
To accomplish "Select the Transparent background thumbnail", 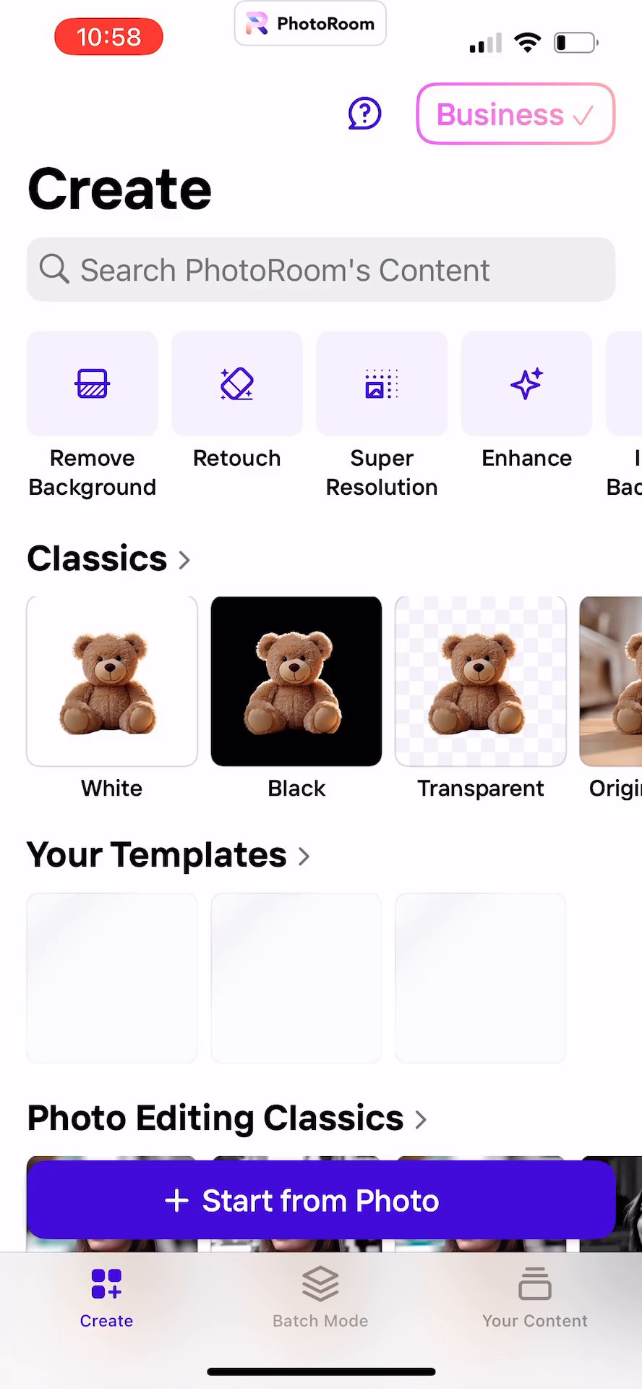I will point(481,681).
